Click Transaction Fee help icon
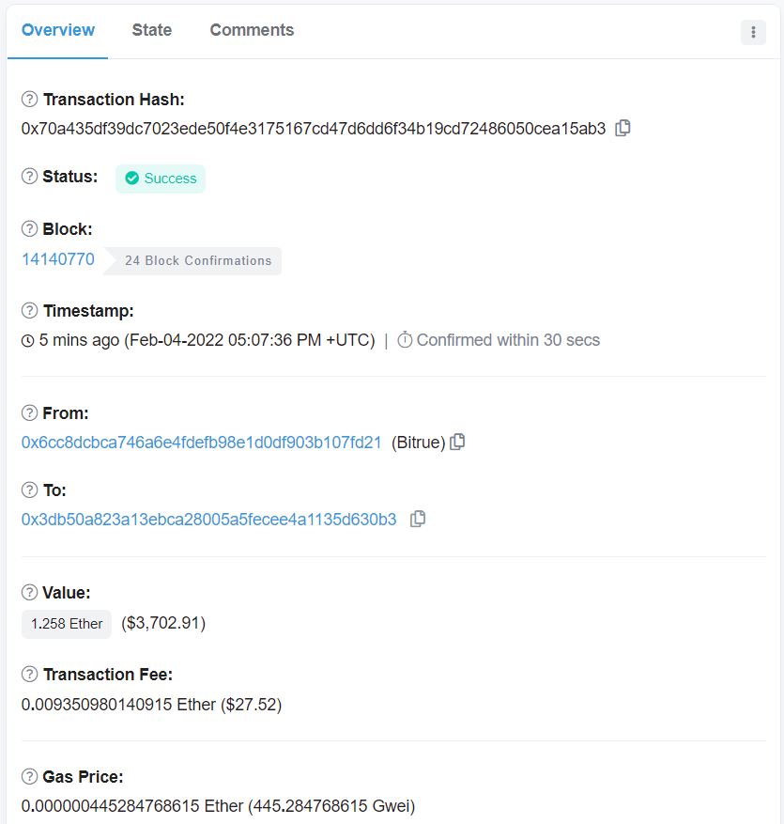The image size is (784, 824). (x=29, y=674)
